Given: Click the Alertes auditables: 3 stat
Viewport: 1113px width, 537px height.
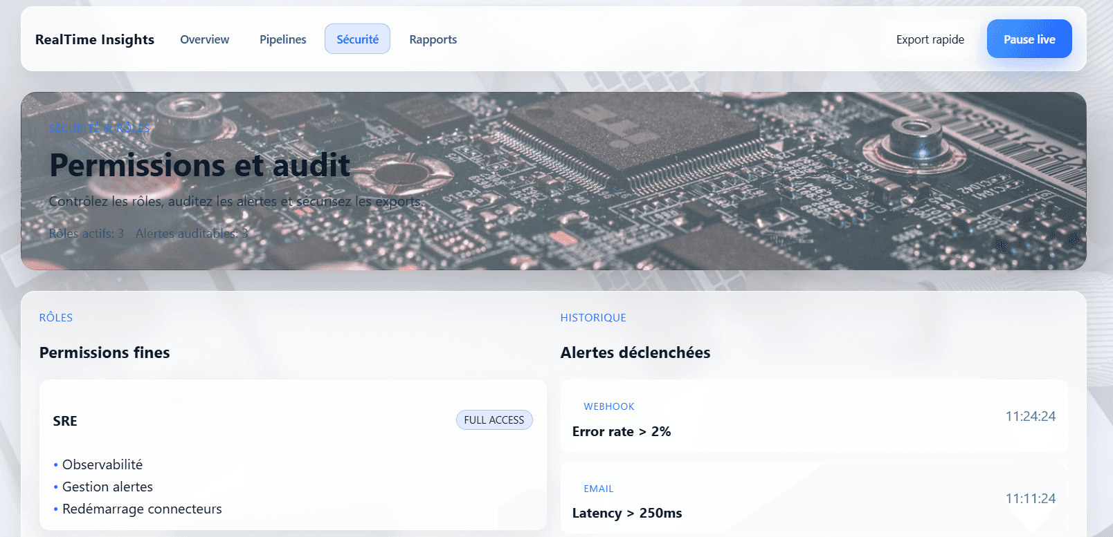Looking at the screenshot, I should [x=192, y=234].
